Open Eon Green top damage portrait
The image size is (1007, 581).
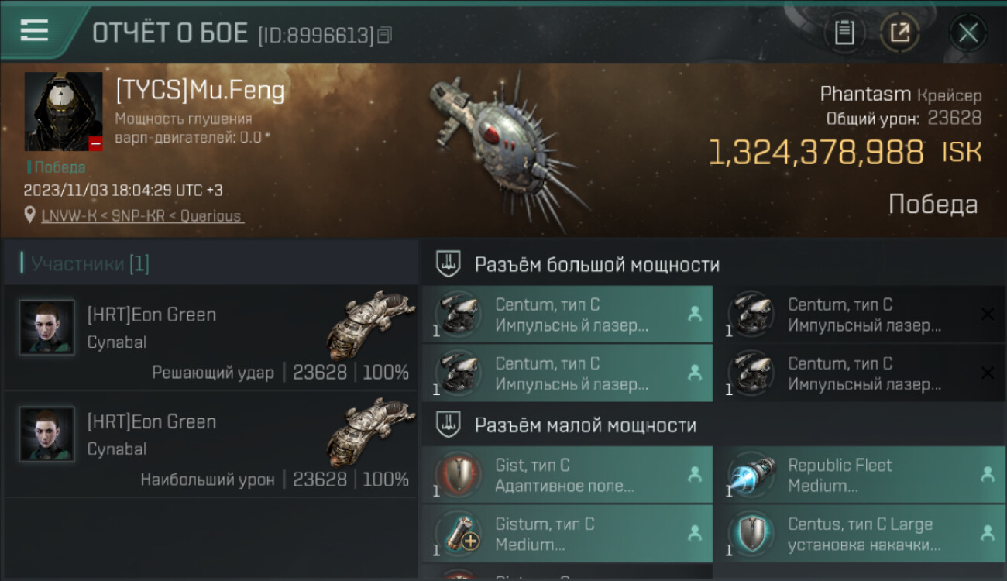pos(46,434)
